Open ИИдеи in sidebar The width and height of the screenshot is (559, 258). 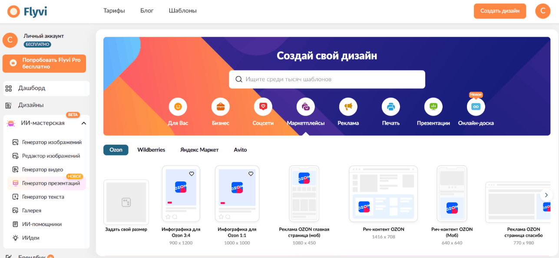(x=31, y=238)
